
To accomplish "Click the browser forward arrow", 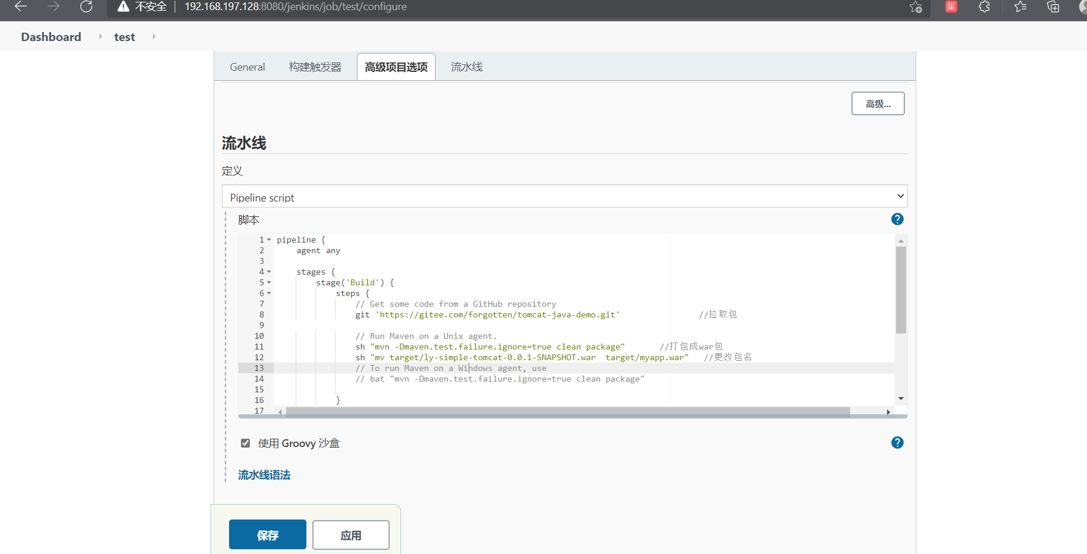I will click(54, 7).
